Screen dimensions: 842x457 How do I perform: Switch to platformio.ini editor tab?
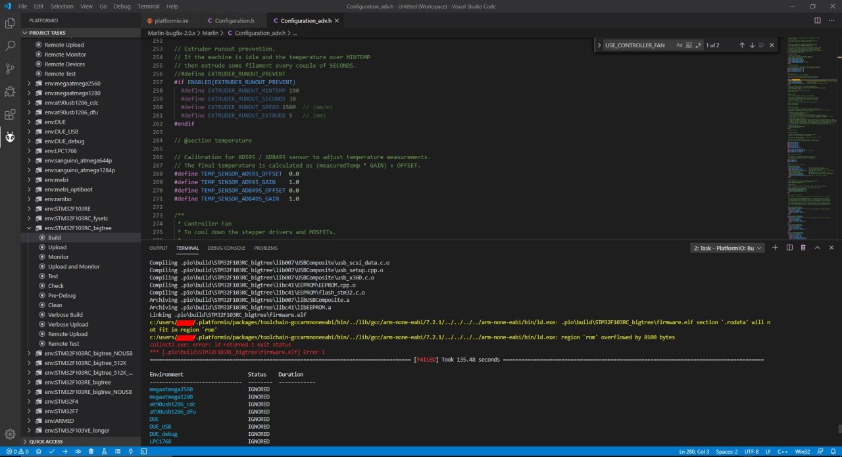click(x=171, y=20)
